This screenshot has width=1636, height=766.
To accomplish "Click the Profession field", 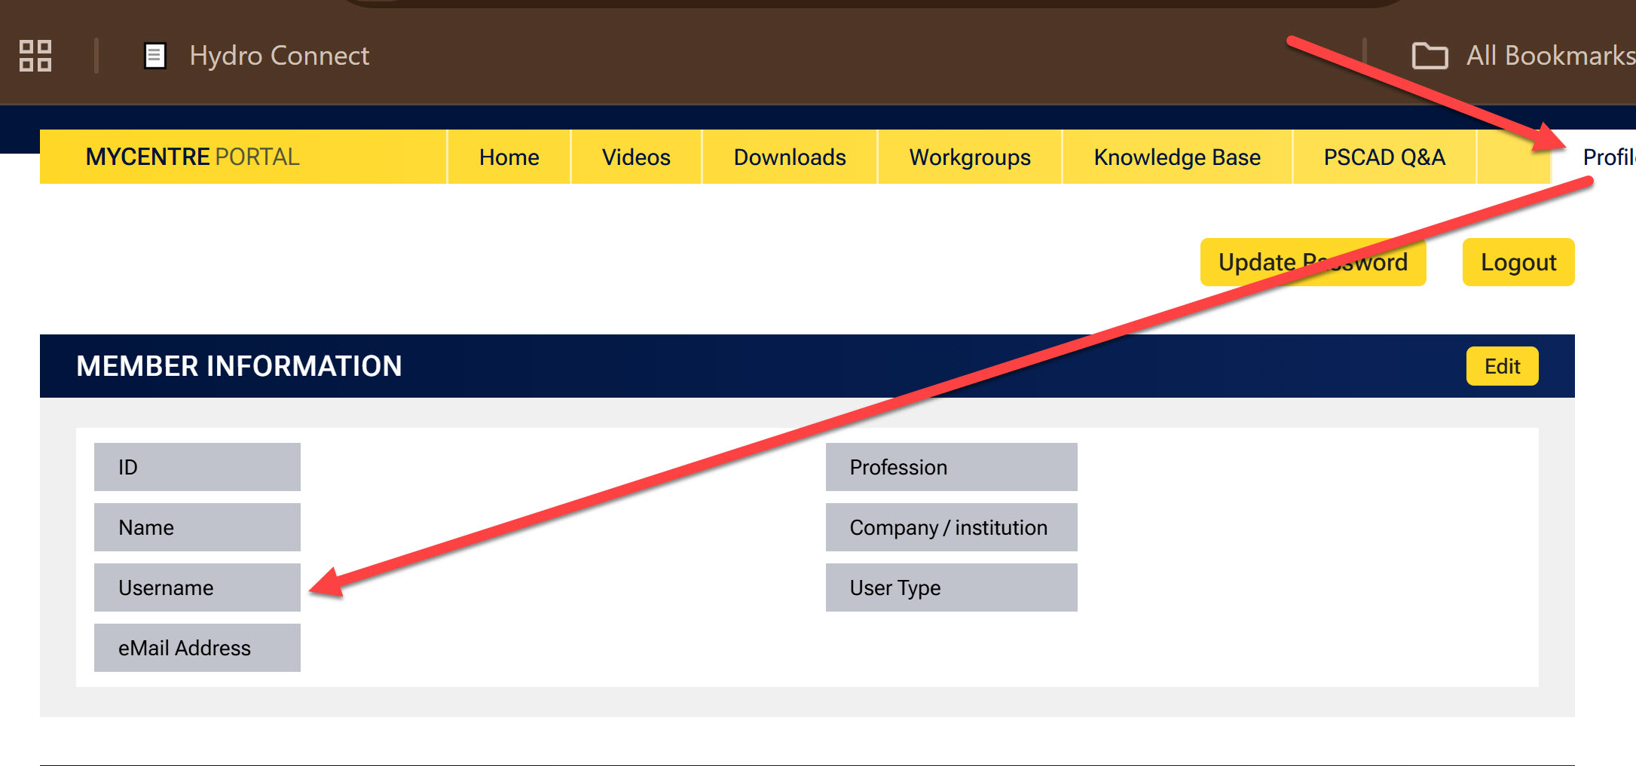I will pyautogui.click(x=952, y=466).
